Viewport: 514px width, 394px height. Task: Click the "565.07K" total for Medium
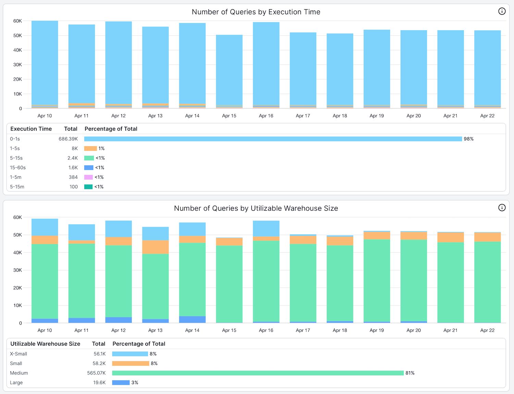pyautogui.click(x=96, y=373)
